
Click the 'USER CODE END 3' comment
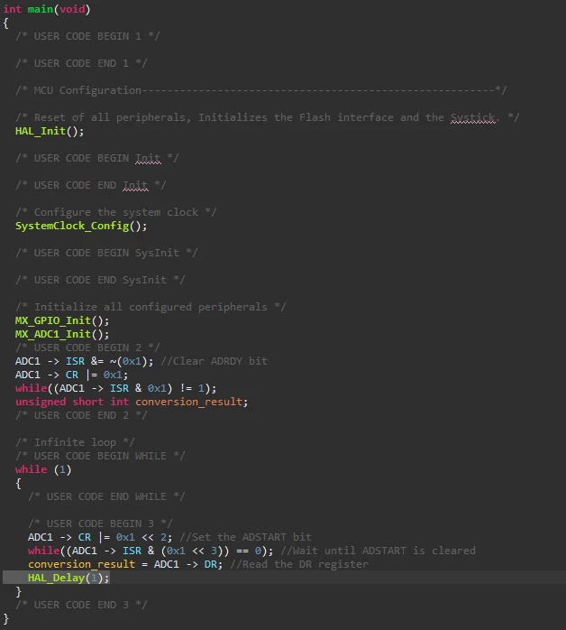(x=81, y=605)
